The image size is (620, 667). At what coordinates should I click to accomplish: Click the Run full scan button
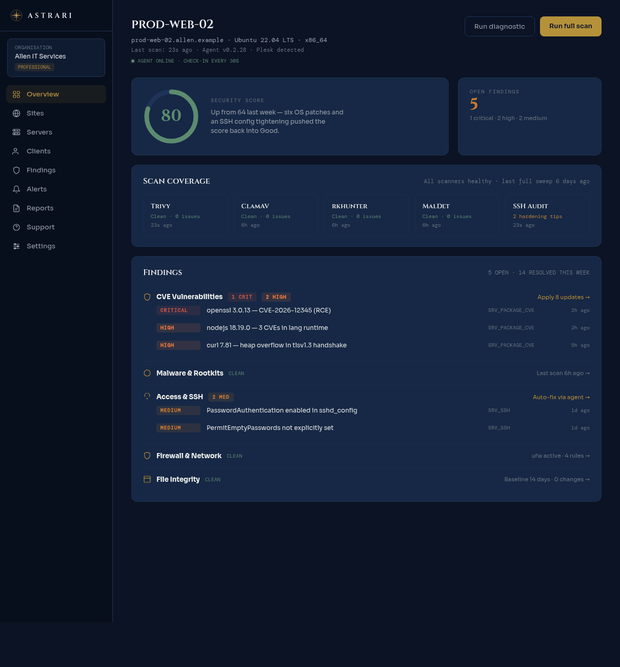click(x=571, y=26)
